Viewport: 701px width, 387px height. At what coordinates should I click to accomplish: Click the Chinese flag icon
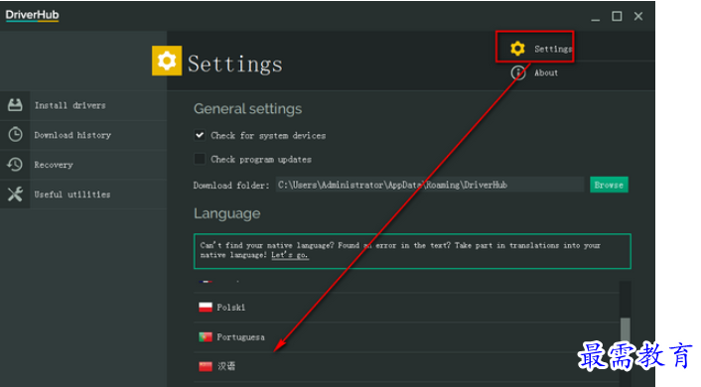[206, 366]
